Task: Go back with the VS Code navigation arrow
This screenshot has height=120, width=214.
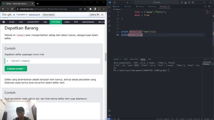Action: pyautogui.click(x=127, y=2)
